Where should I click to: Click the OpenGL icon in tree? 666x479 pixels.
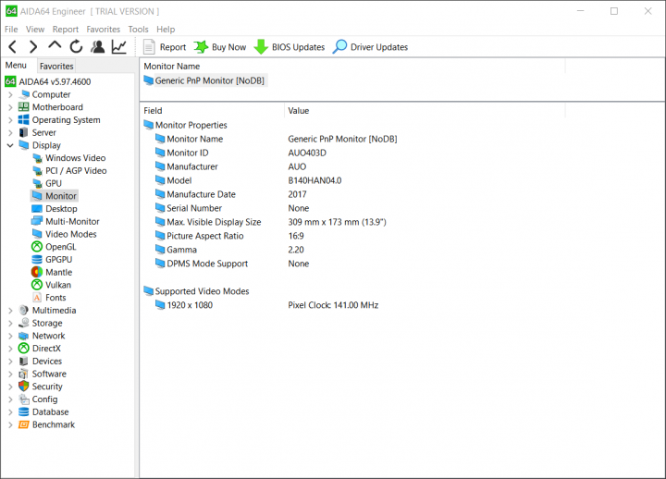click(37, 247)
